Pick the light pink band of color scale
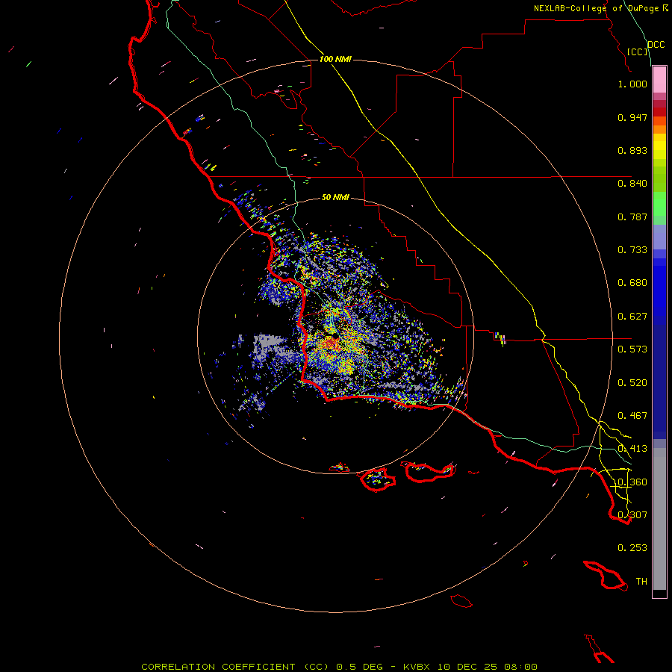 [659, 80]
